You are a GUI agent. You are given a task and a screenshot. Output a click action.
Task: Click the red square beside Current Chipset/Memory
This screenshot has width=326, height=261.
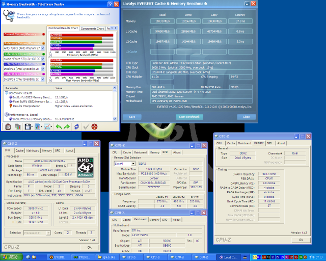pos(43,34)
